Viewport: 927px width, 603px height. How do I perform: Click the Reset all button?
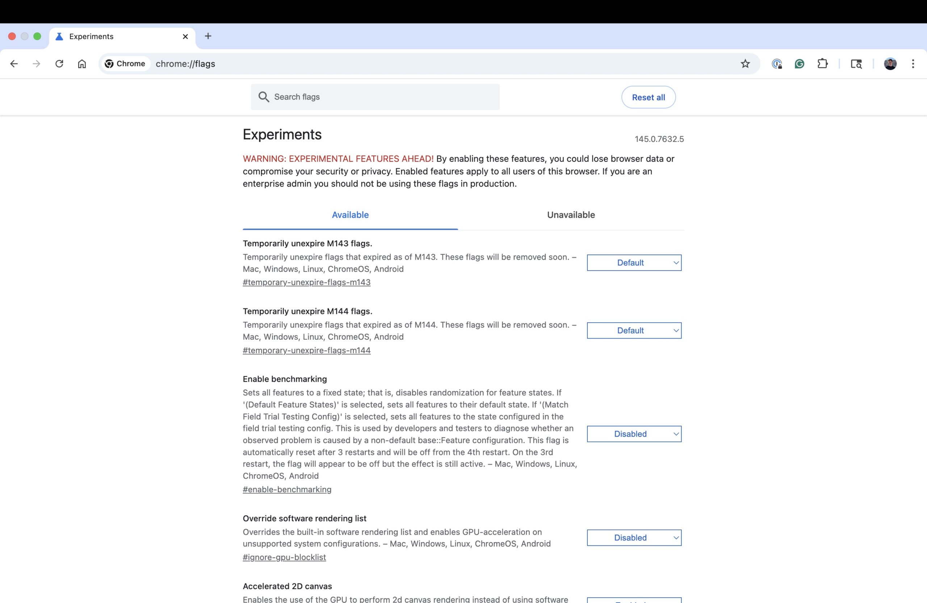point(648,97)
